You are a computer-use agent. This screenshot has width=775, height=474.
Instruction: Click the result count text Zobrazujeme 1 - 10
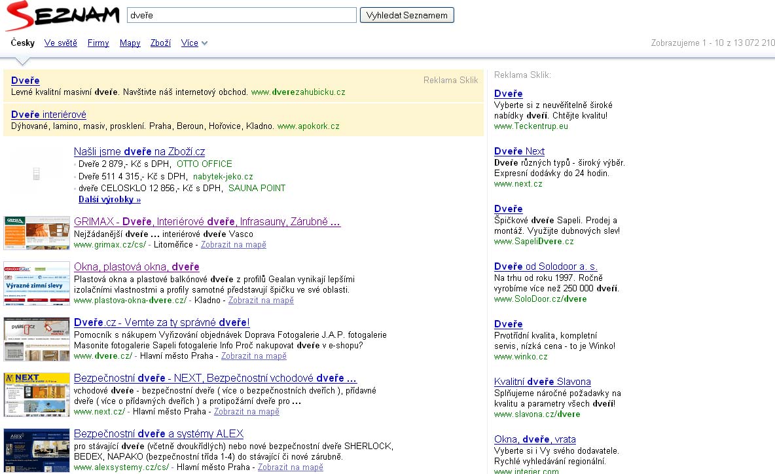pos(713,43)
